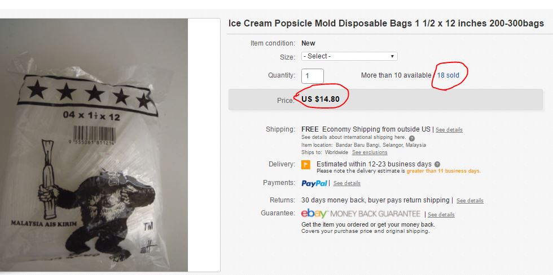This screenshot has width=553, height=275.
Task: Click the 'New' item condition value
Action: click(308, 43)
